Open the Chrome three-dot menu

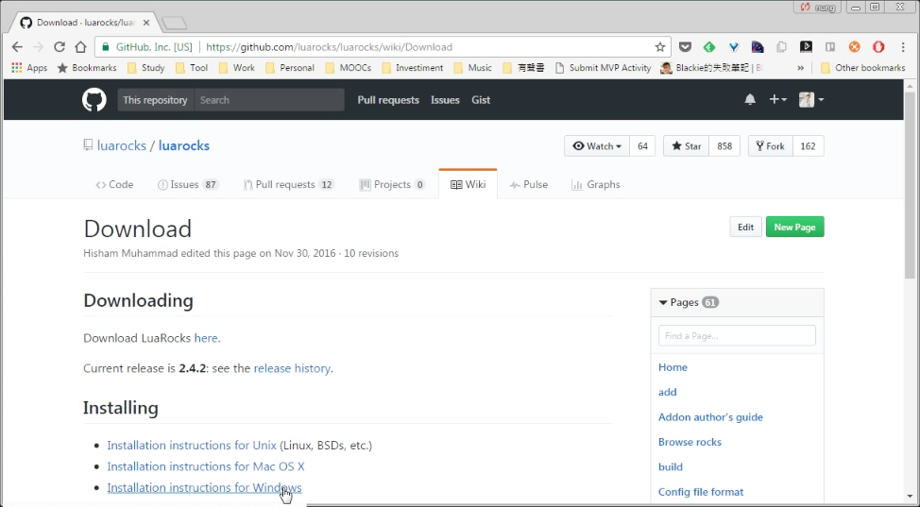coord(903,47)
